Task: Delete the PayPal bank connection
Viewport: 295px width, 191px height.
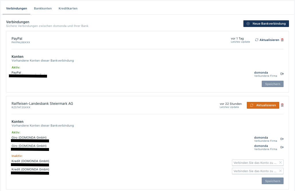Action: [x=282, y=40]
